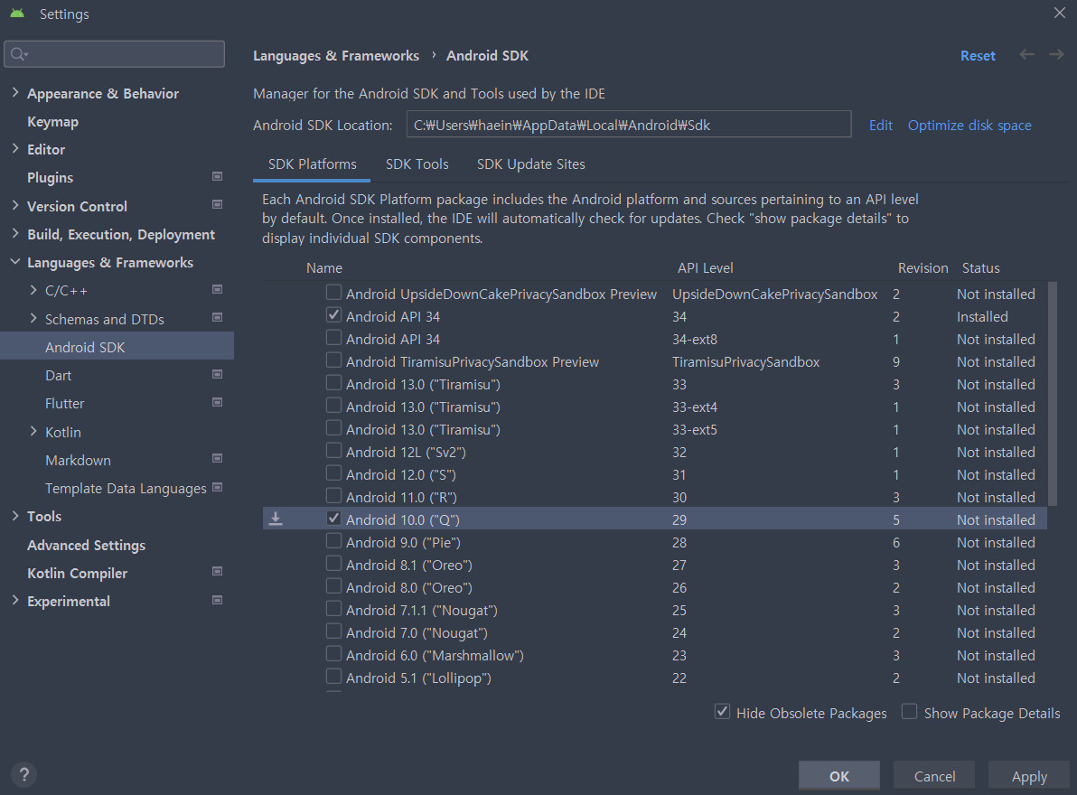
Task: Collapse Languages & Frameworks section
Action: [x=15, y=262]
